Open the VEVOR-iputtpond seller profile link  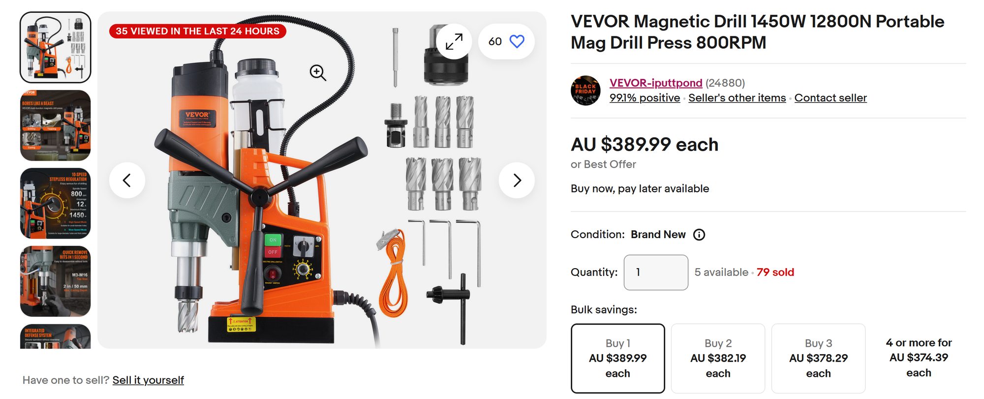pyautogui.click(x=656, y=83)
